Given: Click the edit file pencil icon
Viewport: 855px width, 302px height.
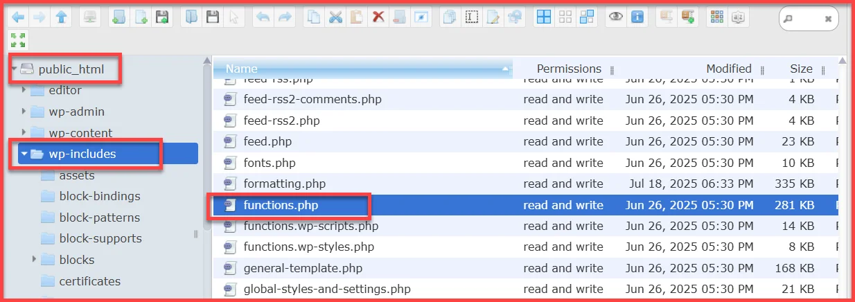Looking at the screenshot, I should [x=493, y=17].
